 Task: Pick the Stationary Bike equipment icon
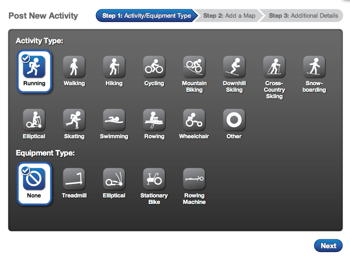(x=154, y=179)
